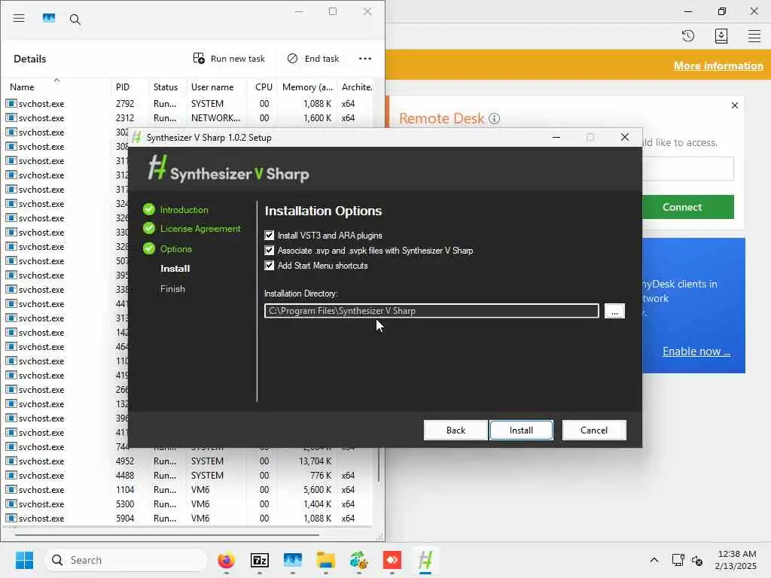The image size is (771, 578).
Task: Sort processes by Architecture column
Action: [x=356, y=87]
